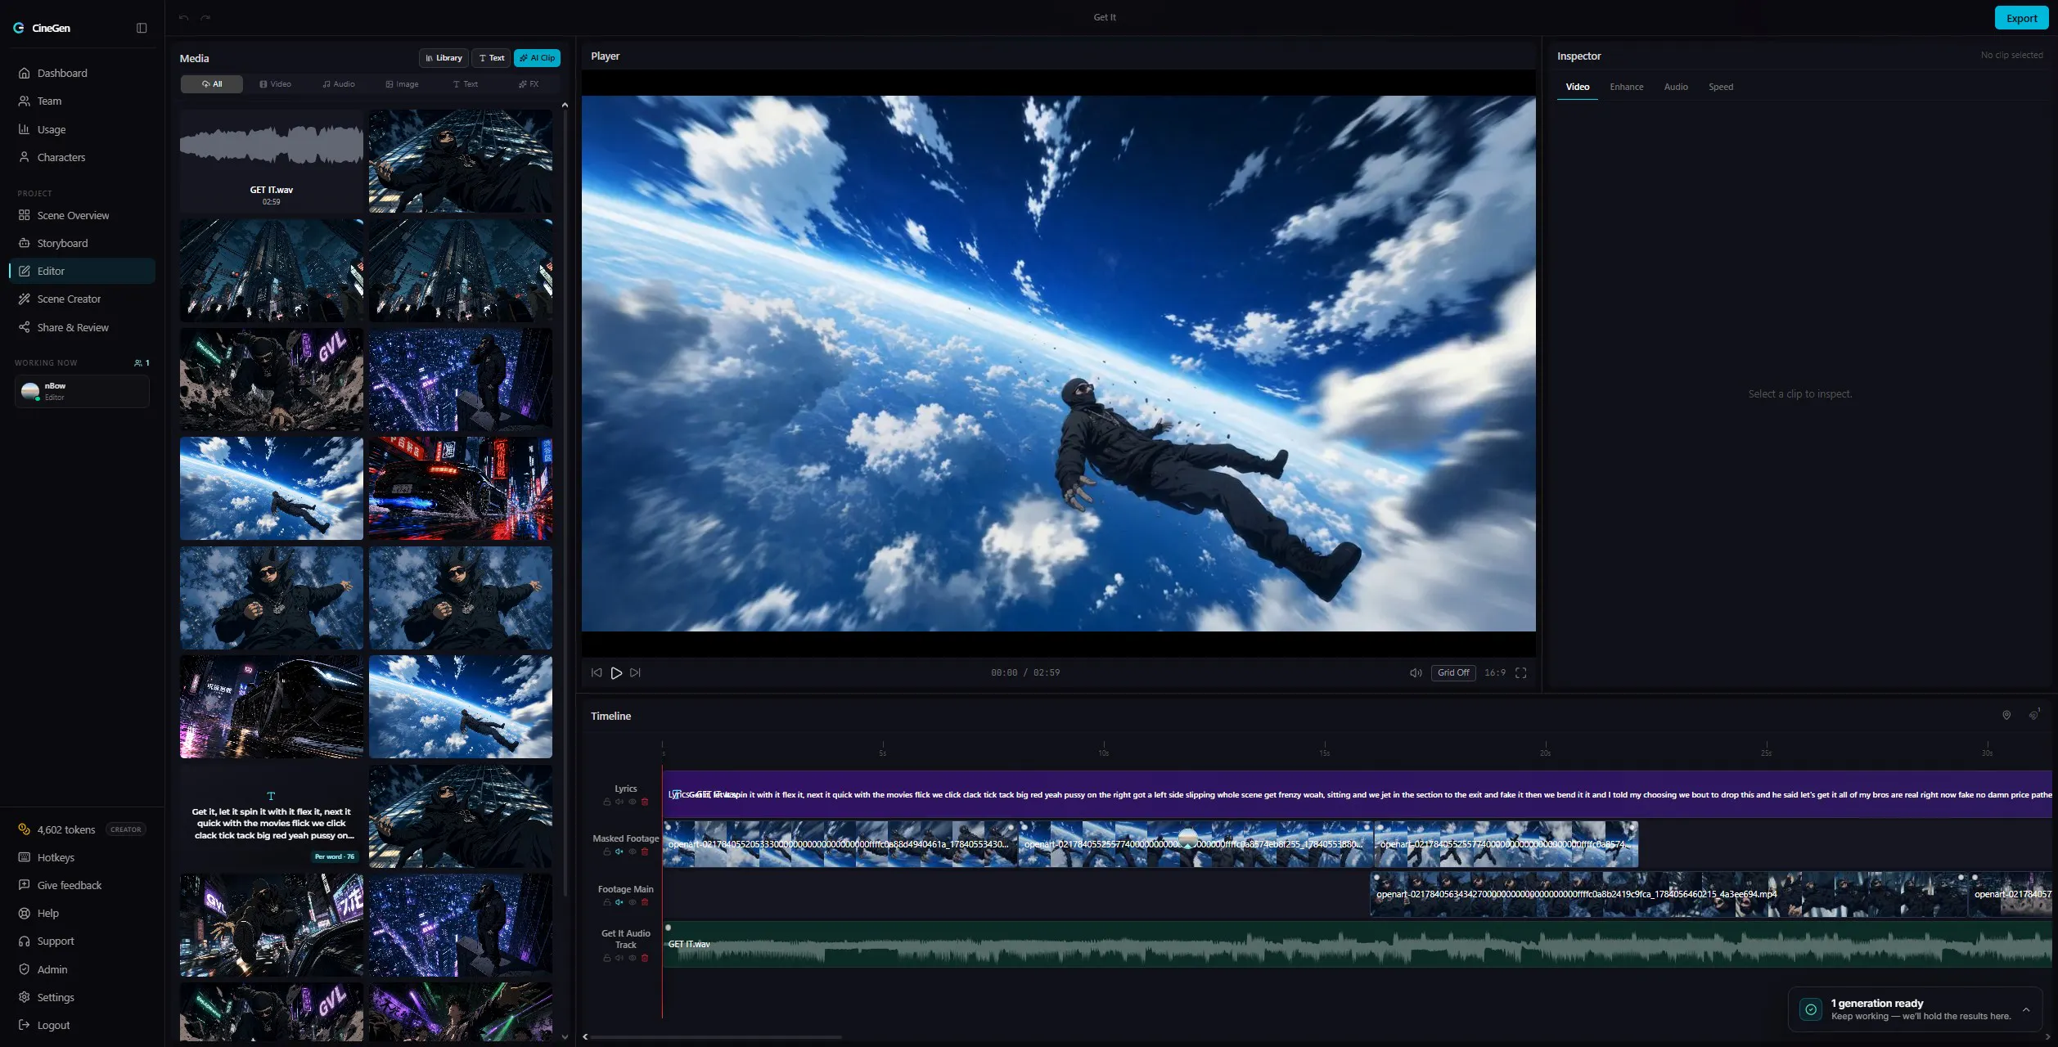
Task: Mute the Footage Main track
Action: click(x=619, y=902)
